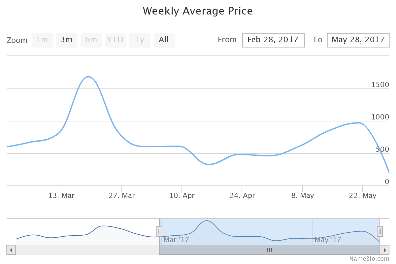The width and height of the screenshot is (396, 264).
Task: Click the price line peak in mid-March
Action: click(88, 77)
